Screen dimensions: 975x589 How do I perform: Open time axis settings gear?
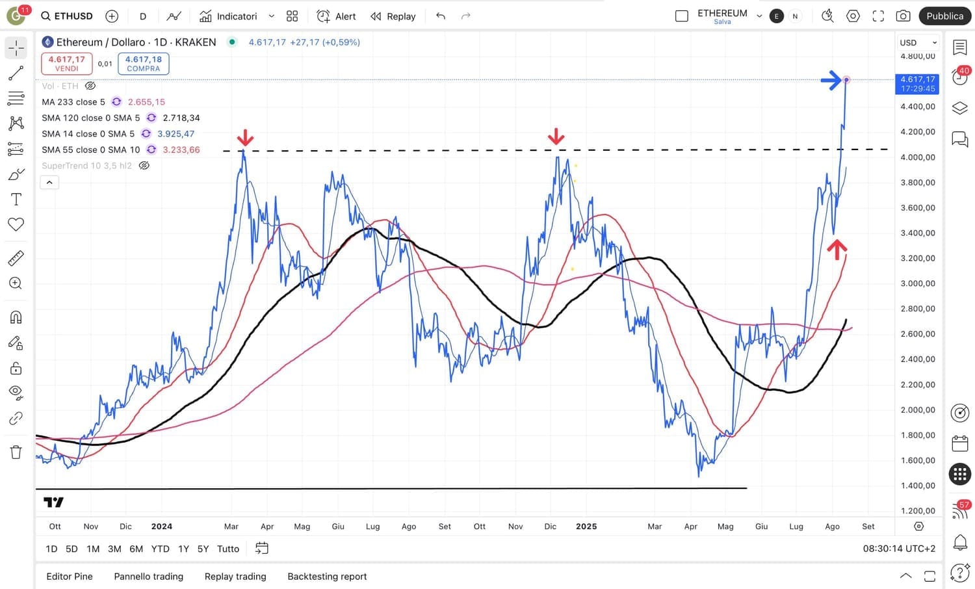pyautogui.click(x=918, y=526)
